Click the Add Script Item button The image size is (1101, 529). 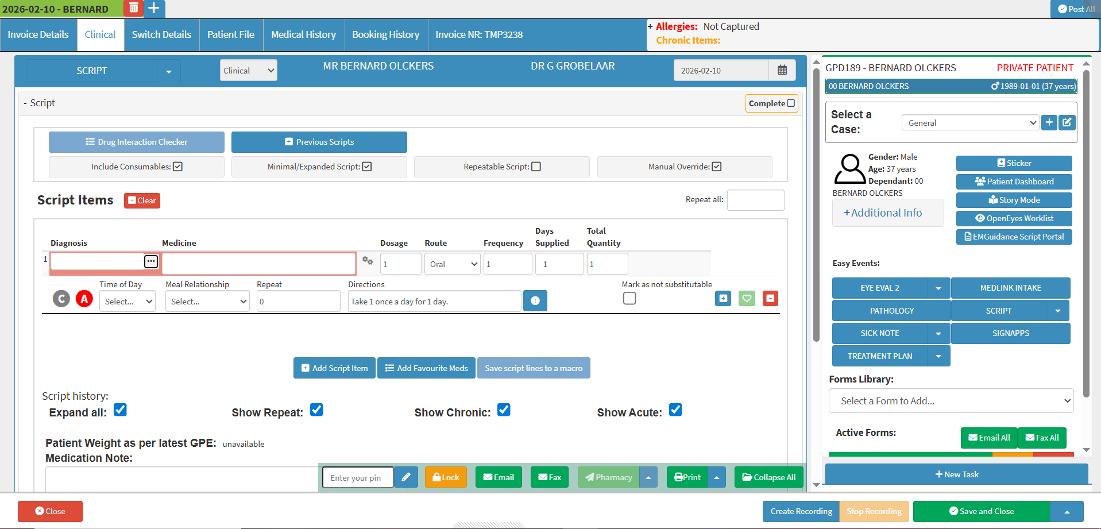tap(334, 368)
